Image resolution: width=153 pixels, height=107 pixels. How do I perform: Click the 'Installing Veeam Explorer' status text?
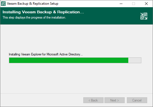coord(46,54)
